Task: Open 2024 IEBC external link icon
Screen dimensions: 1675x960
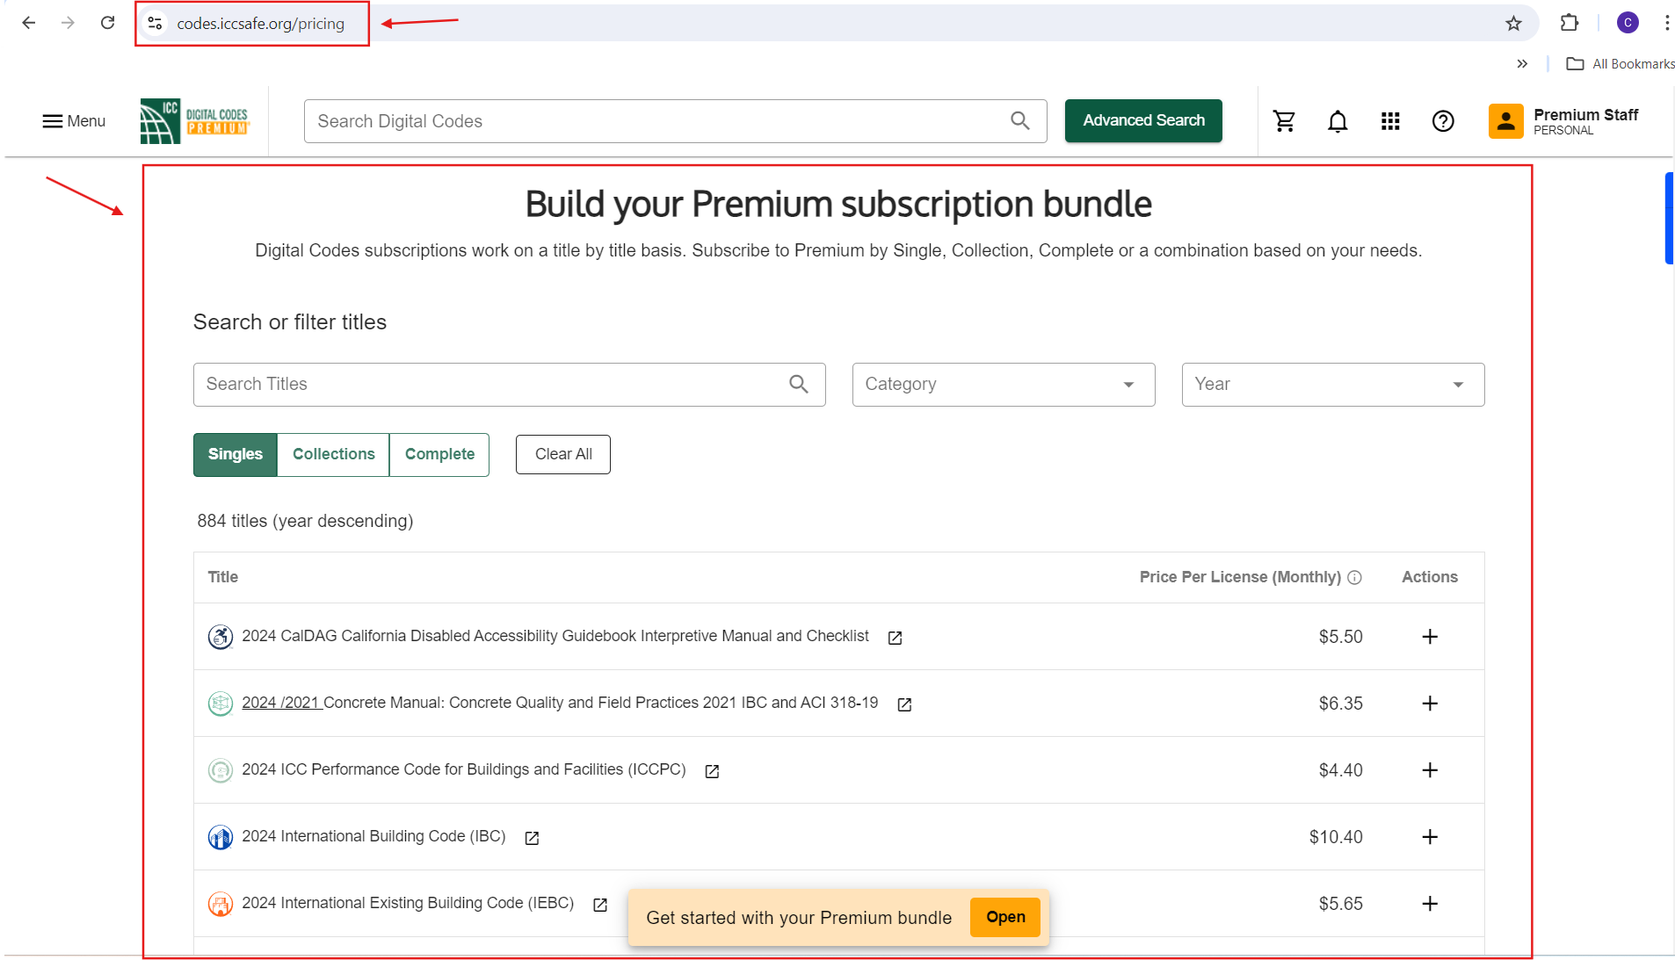Action: [x=600, y=905]
